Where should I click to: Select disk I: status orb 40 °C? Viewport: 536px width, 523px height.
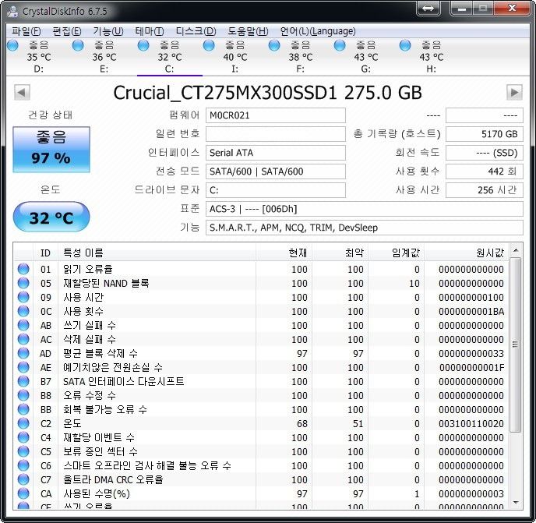[x=209, y=45]
